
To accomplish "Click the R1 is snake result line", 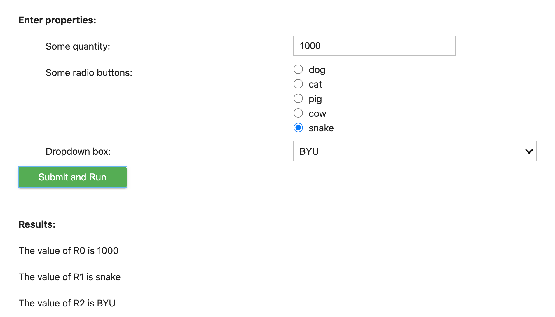I will tap(69, 277).
